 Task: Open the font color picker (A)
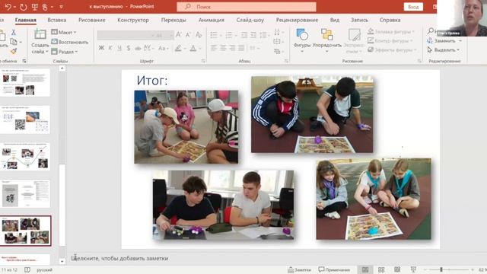[x=193, y=48]
